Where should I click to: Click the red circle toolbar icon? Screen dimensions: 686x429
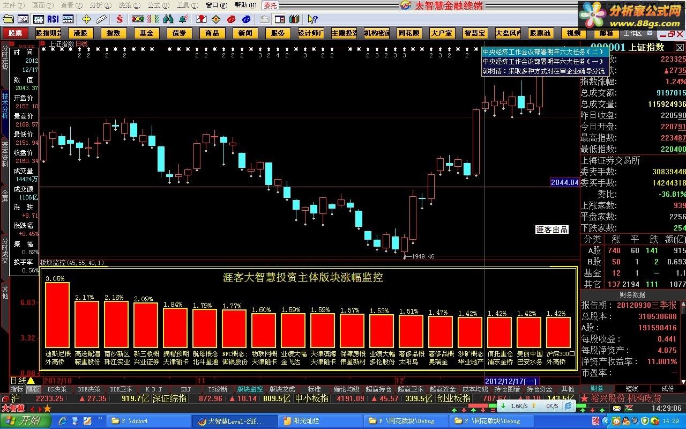(x=232, y=19)
